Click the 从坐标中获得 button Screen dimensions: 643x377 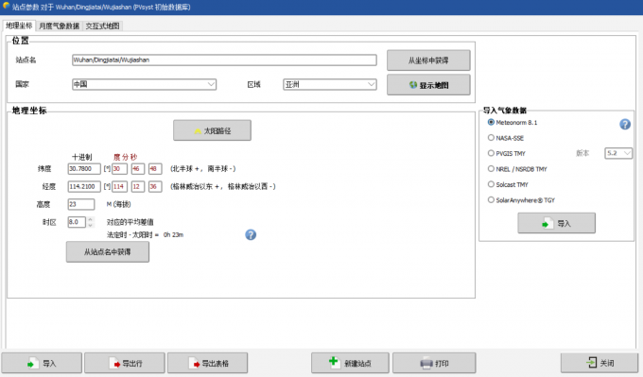pyautogui.click(x=428, y=60)
